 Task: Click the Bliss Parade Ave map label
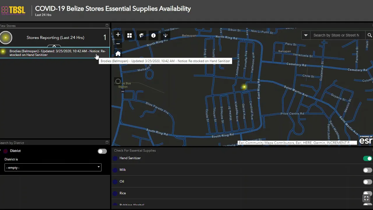point(157,108)
